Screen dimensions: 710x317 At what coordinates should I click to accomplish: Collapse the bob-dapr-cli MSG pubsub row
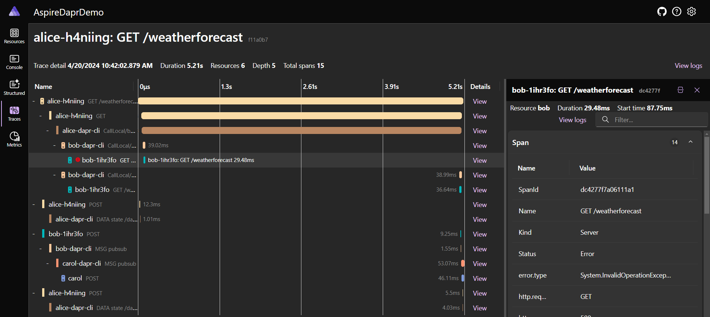[41, 249]
